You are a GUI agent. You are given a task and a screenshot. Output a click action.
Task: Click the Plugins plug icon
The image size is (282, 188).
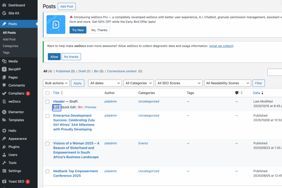(4, 147)
